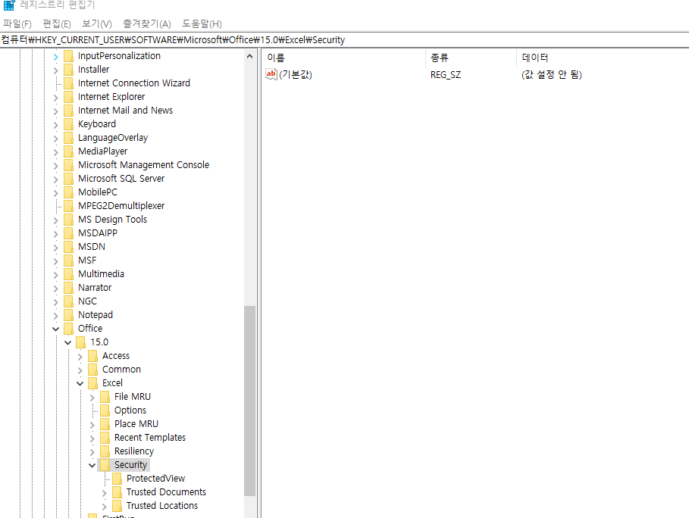
Task: Select the REG_SZ type cell
Action: [446, 75]
